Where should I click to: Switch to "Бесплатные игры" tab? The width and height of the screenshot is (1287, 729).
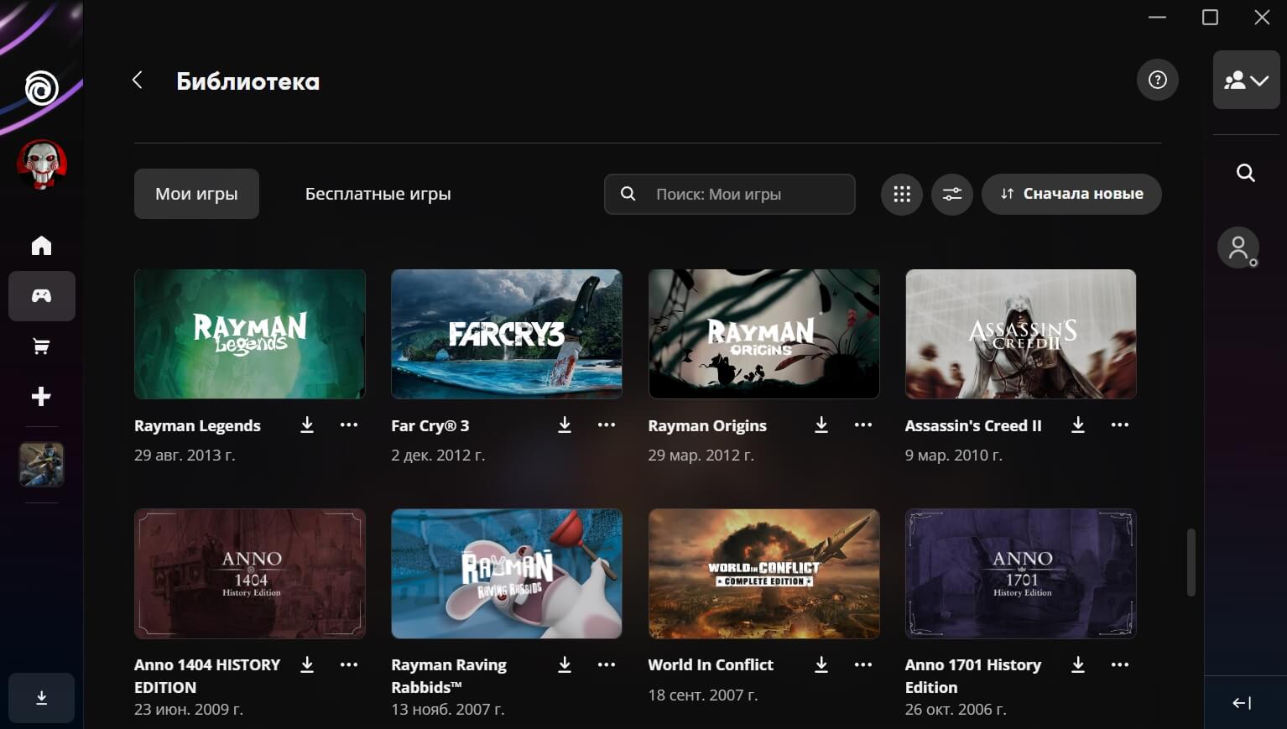tap(378, 194)
